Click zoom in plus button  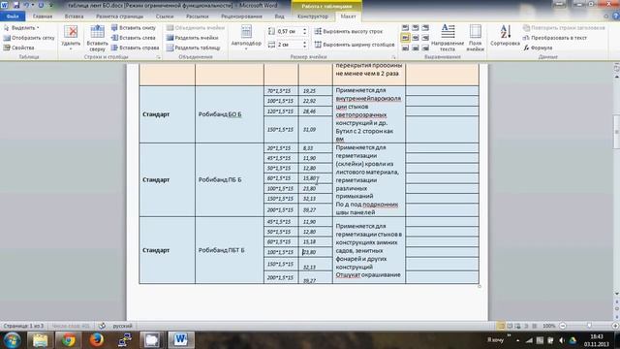pos(615,326)
